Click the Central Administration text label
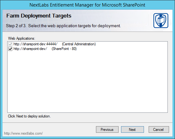This screenshot has width=175, height=139. [79, 44]
